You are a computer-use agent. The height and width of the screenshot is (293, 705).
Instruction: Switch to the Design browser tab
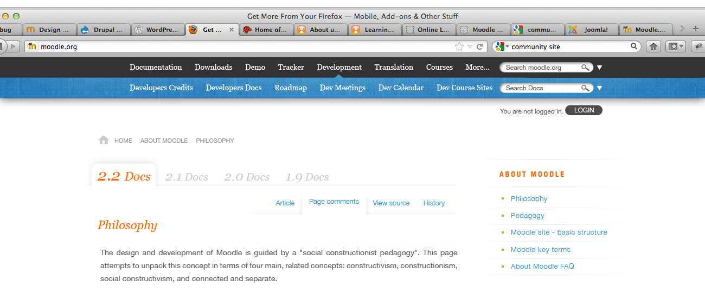pyautogui.click(x=48, y=30)
